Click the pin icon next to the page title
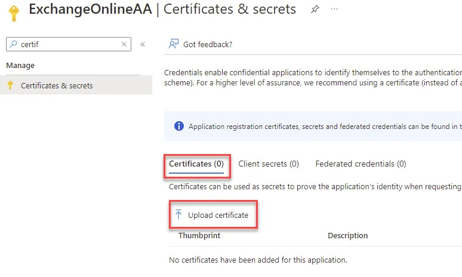Image resolution: width=462 pixels, height=277 pixels. pos(315,9)
